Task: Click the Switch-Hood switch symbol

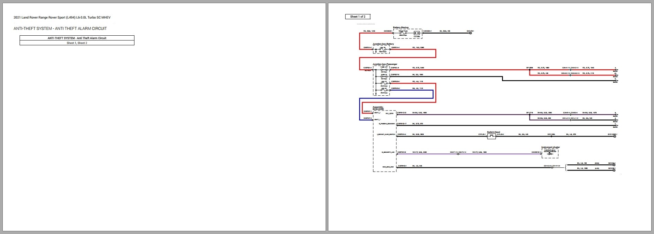Action: click(x=492, y=136)
